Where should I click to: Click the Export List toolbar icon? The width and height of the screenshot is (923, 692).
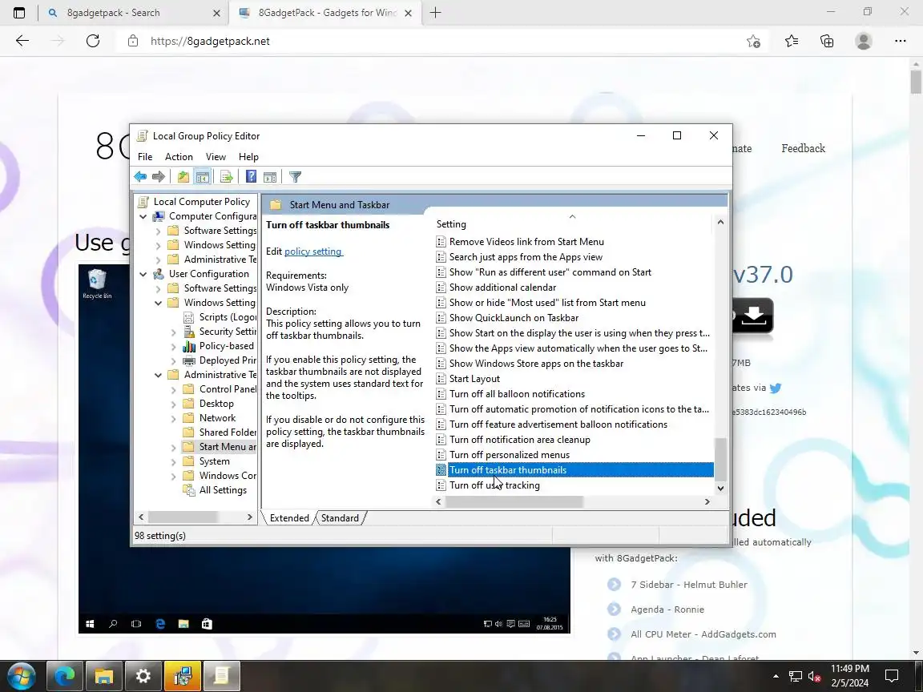[227, 176]
